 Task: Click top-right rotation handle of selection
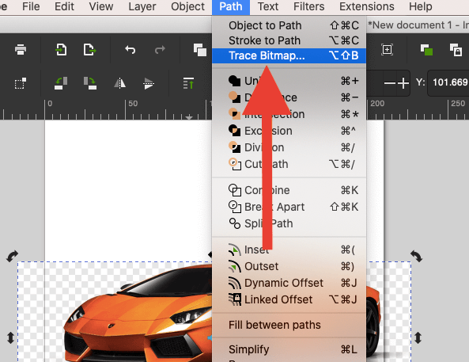(416, 256)
